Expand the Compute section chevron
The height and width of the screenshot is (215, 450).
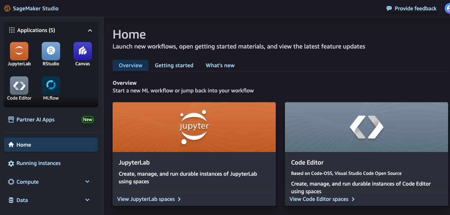88,181
